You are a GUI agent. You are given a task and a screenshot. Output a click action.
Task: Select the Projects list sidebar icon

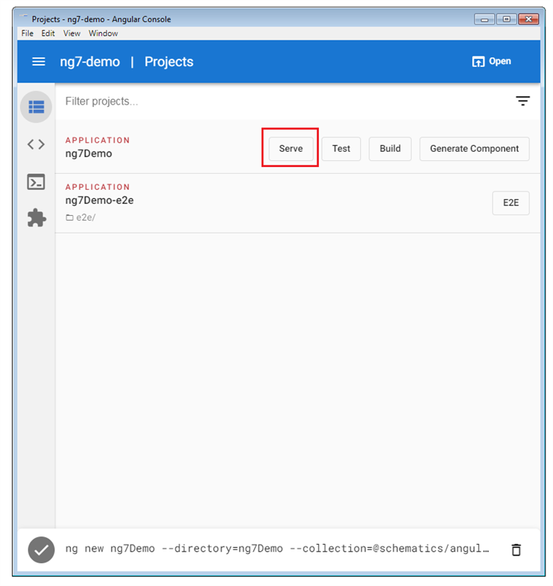click(x=37, y=107)
